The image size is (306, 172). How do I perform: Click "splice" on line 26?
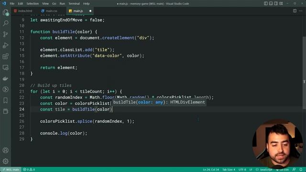(x=85, y=121)
